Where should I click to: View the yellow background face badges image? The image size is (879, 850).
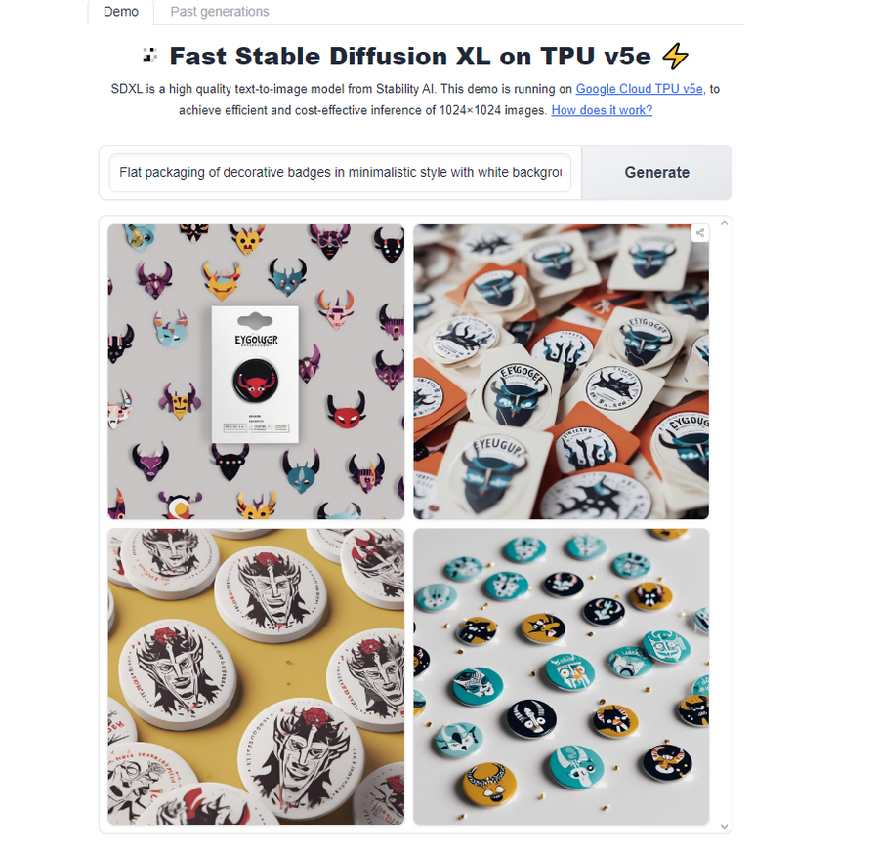coord(256,676)
